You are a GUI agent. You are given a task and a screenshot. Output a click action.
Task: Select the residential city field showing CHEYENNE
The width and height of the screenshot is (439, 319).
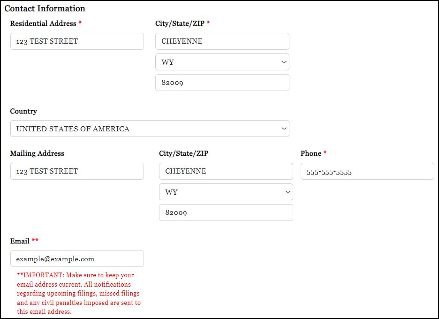pyautogui.click(x=222, y=41)
